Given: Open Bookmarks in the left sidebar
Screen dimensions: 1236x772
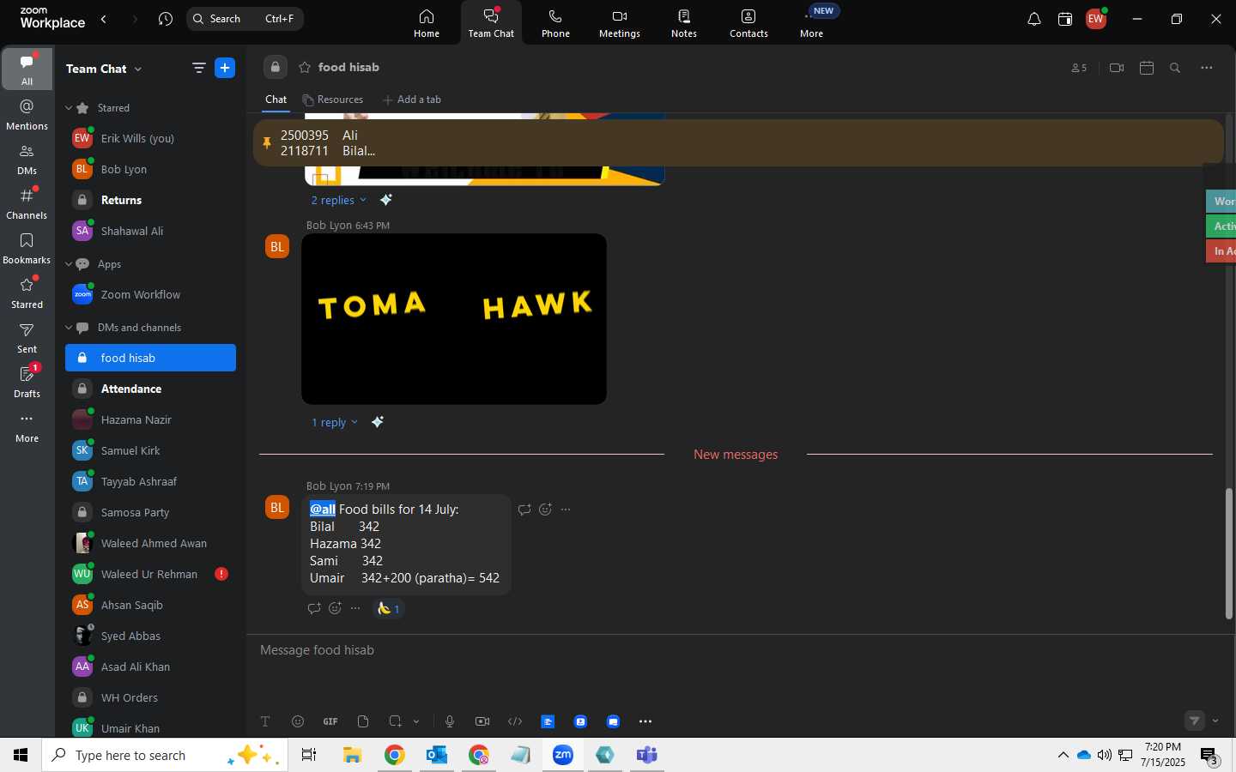Looking at the screenshot, I should 27,248.
